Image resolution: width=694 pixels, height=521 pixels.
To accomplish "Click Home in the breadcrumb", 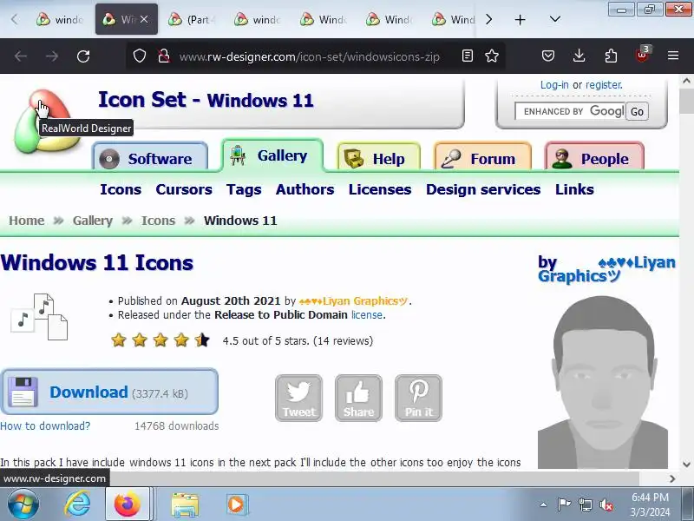I will tap(27, 221).
